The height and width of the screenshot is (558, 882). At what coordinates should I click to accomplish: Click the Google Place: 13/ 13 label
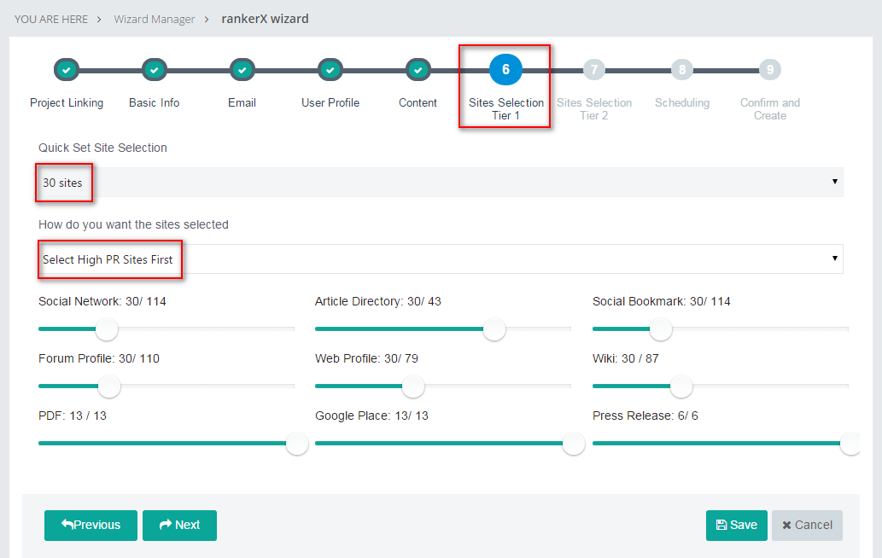371,416
